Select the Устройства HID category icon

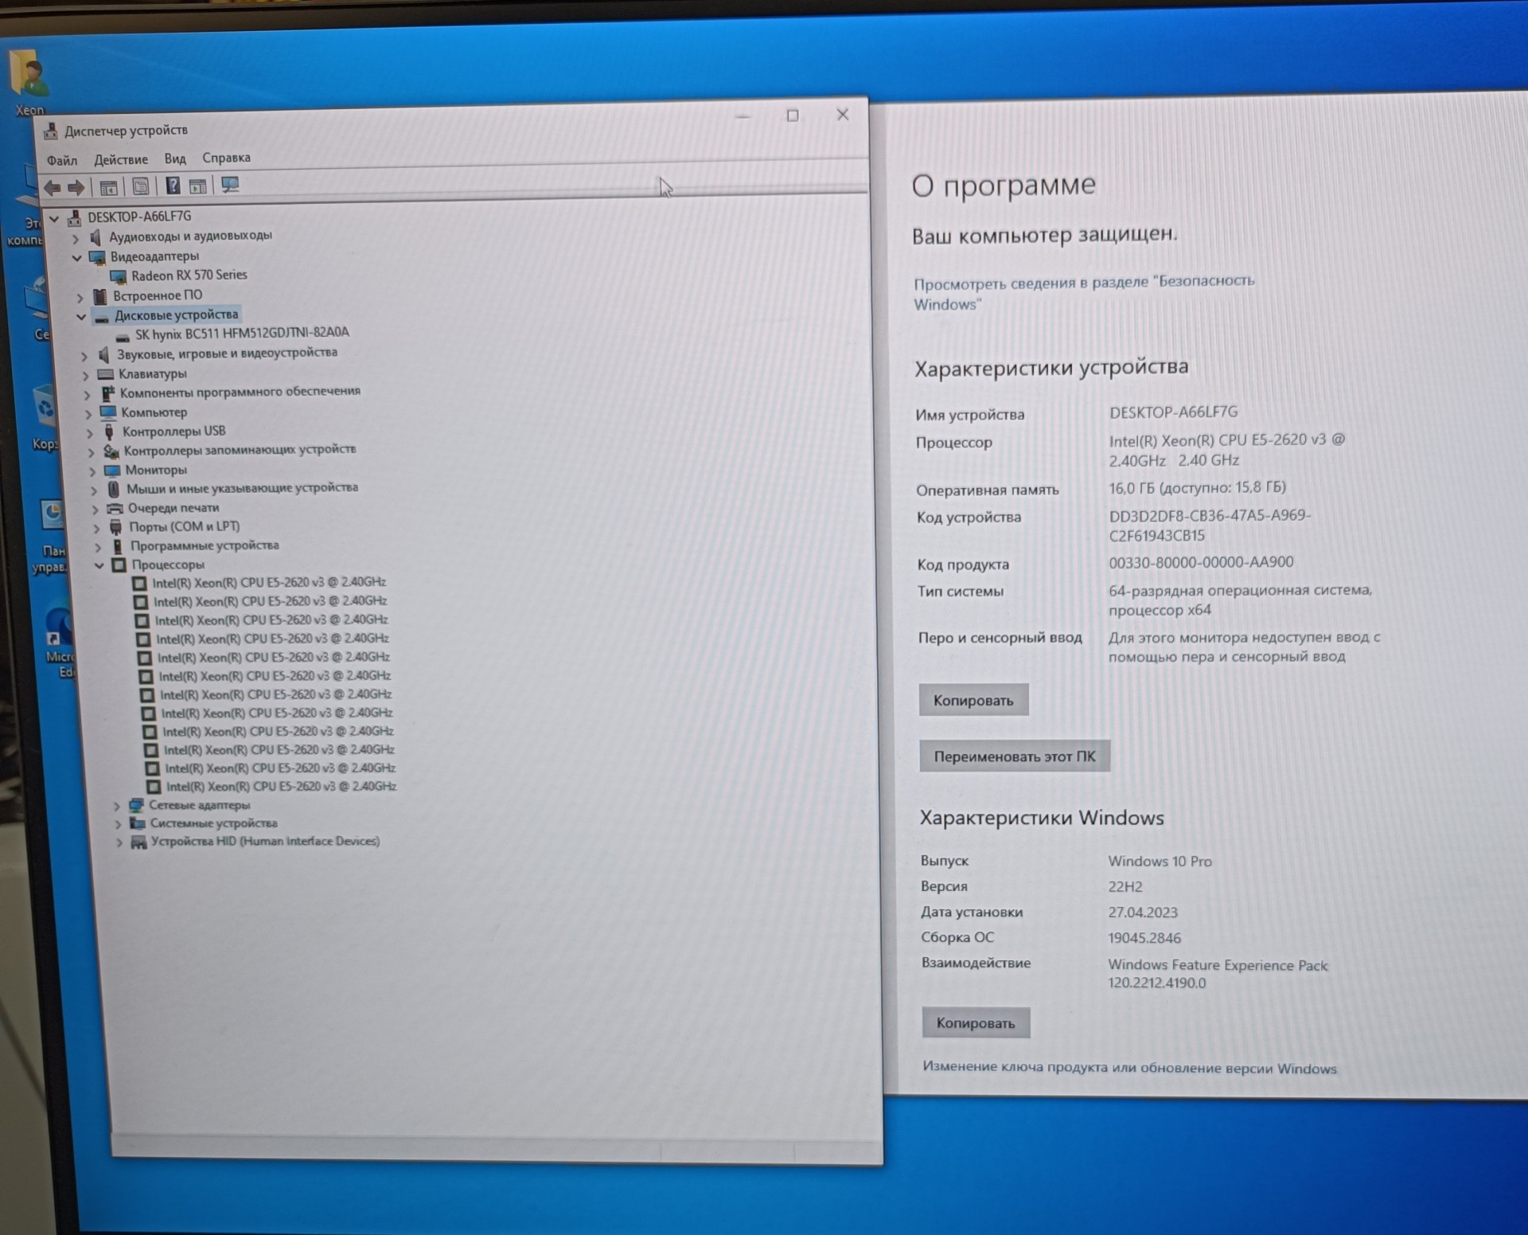pyautogui.click(x=138, y=842)
